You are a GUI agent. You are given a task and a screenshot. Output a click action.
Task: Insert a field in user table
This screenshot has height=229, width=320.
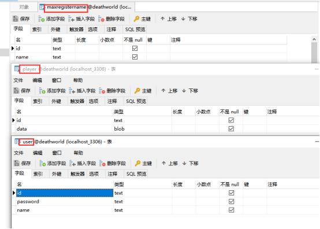[x=83, y=163]
